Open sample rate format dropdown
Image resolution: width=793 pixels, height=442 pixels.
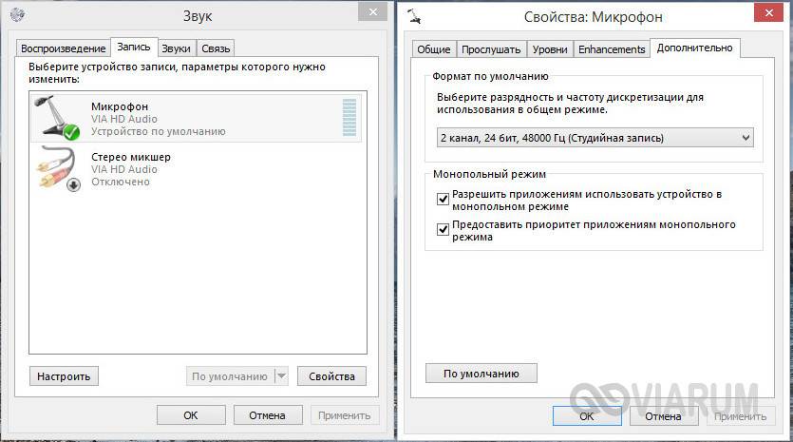(595, 138)
